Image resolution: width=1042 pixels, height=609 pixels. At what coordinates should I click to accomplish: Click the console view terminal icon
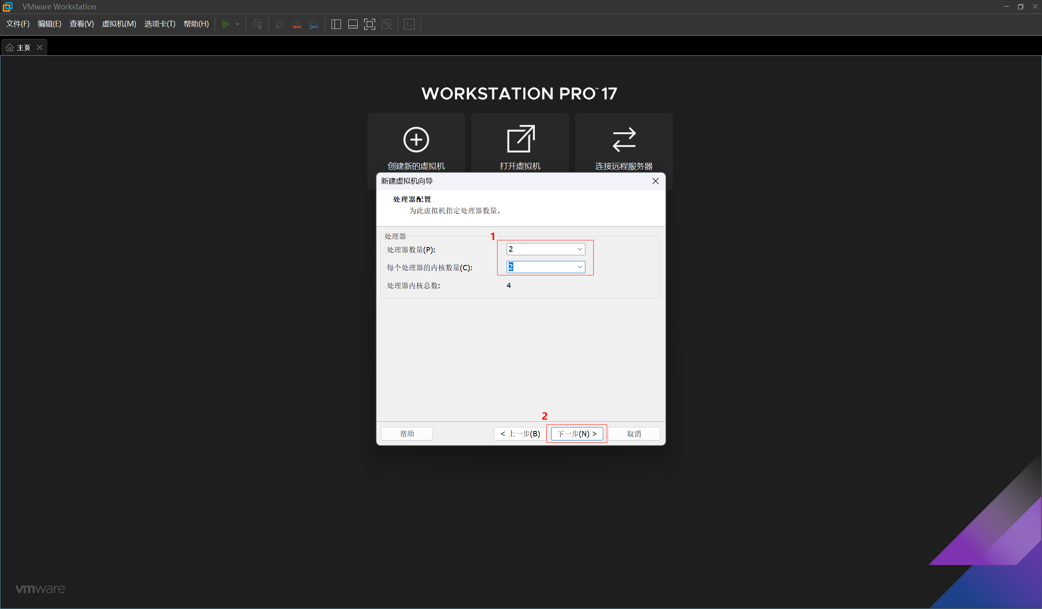pyautogui.click(x=409, y=24)
